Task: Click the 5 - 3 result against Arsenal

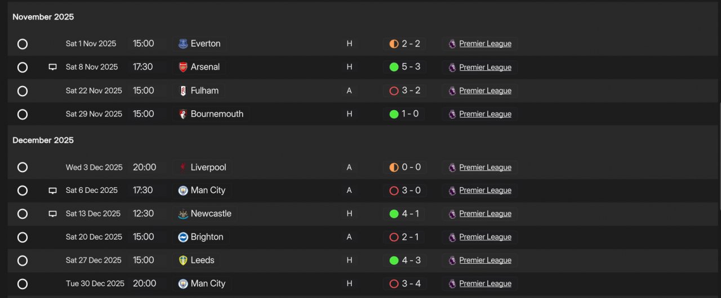Action: pos(411,67)
